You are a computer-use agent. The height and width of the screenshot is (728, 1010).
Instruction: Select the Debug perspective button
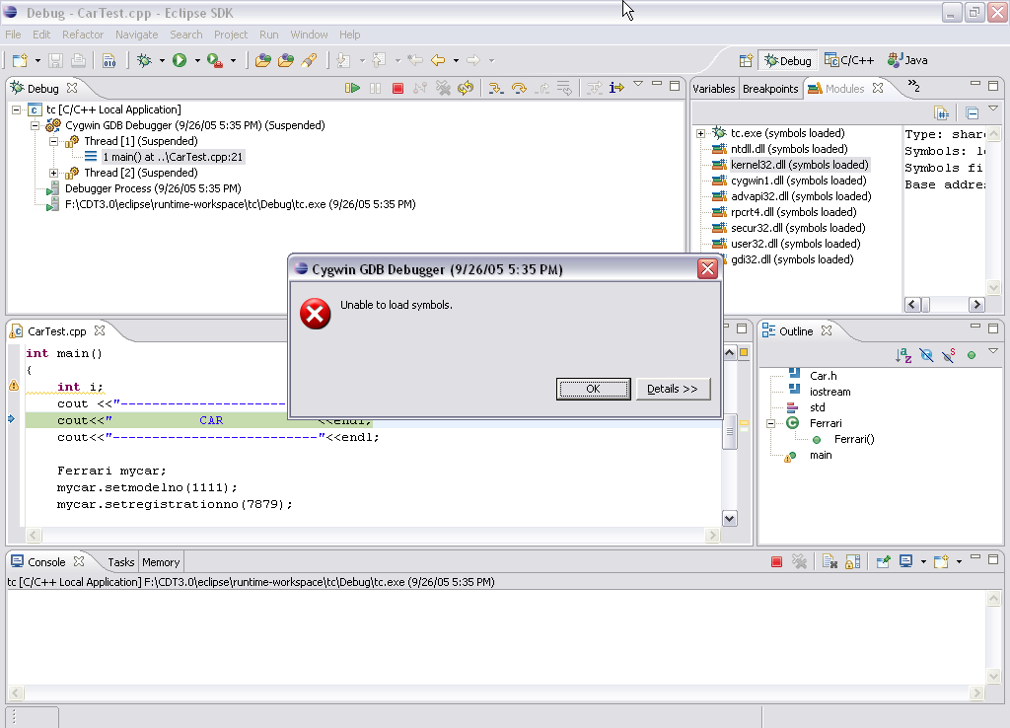[788, 60]
